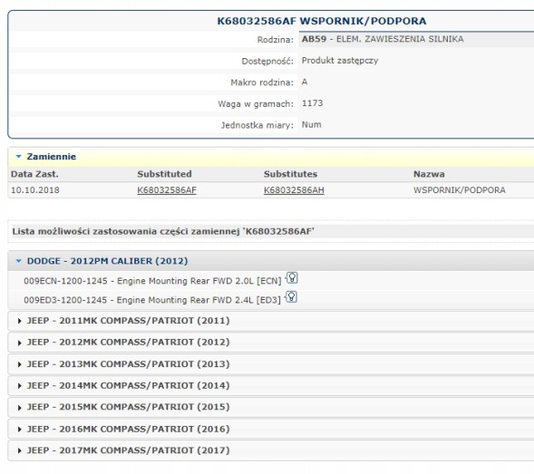Click family value AB59 - ELEM. ZAWIESZENIA SILNIKA

click(x=383, y=39)
